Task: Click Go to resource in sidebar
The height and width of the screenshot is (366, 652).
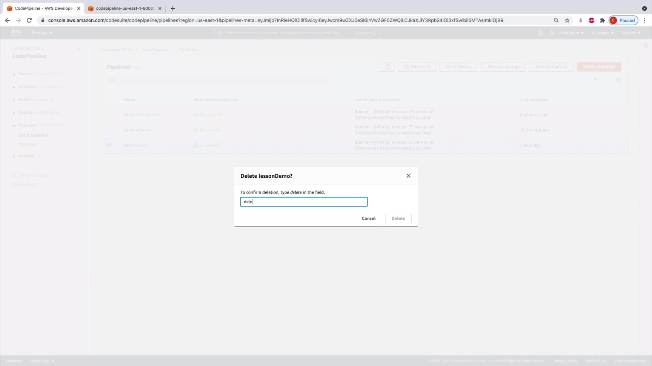Action: [x=32, y=175]
